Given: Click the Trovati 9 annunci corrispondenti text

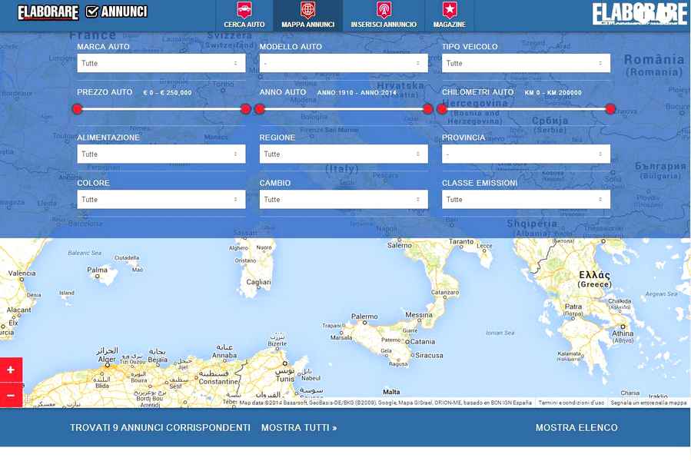Looking at the screenshot, I should pyautogui.click(x=160, y=427).
